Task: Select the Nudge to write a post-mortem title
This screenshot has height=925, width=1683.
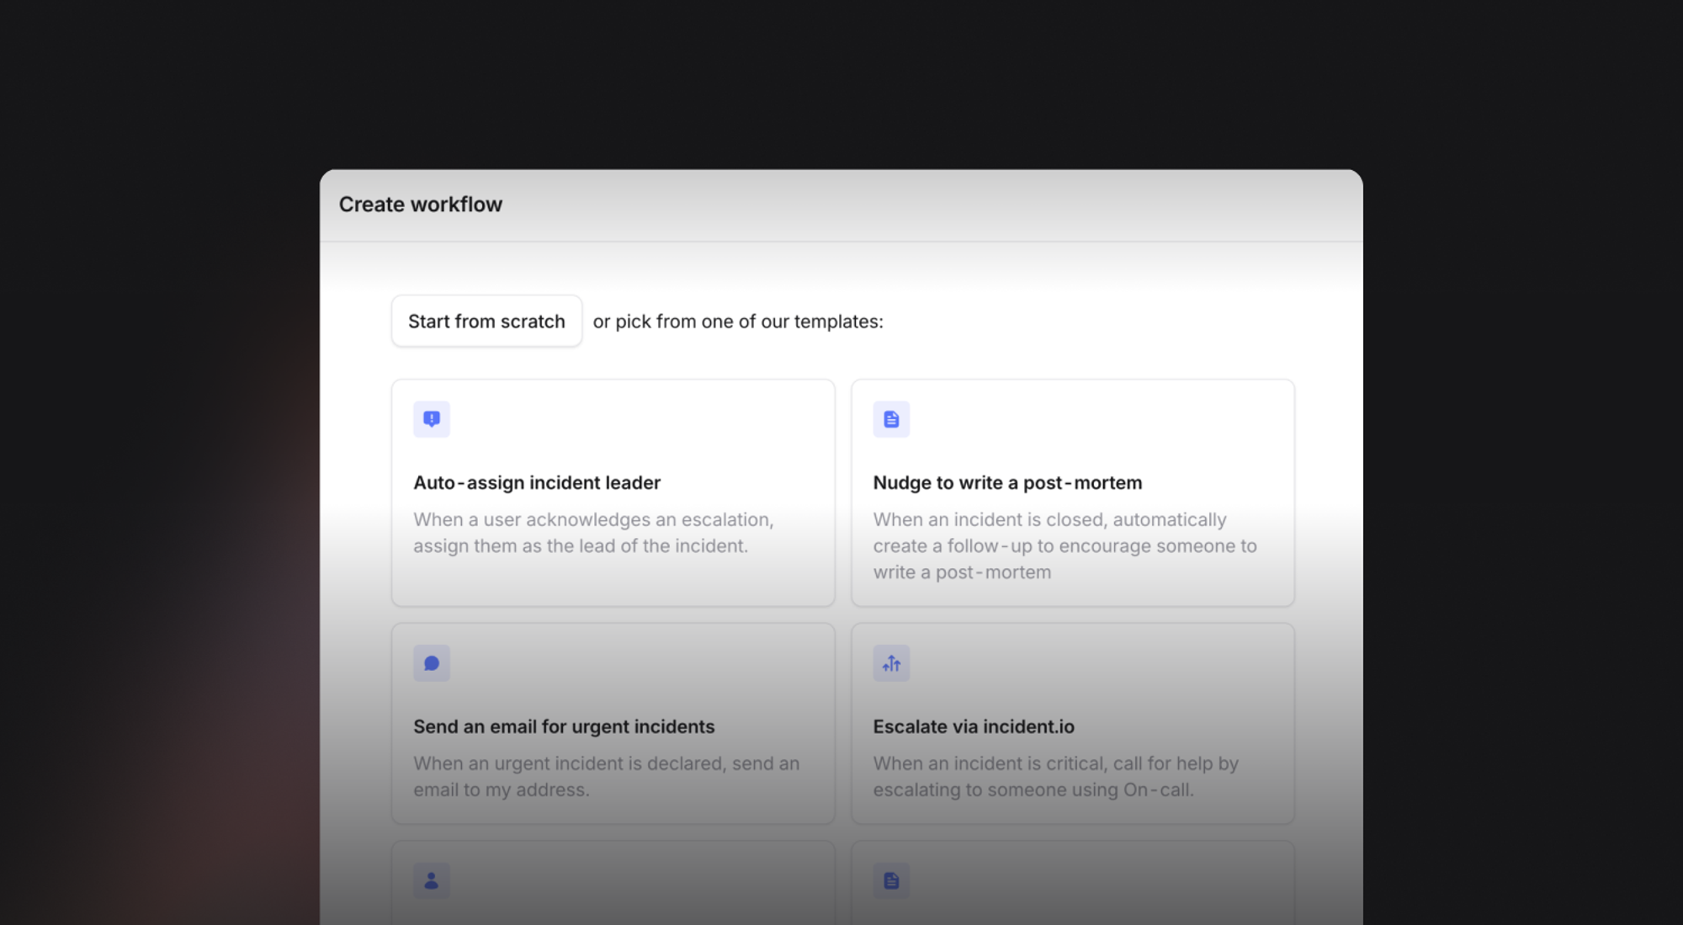Action: [x=1007, y=482]
